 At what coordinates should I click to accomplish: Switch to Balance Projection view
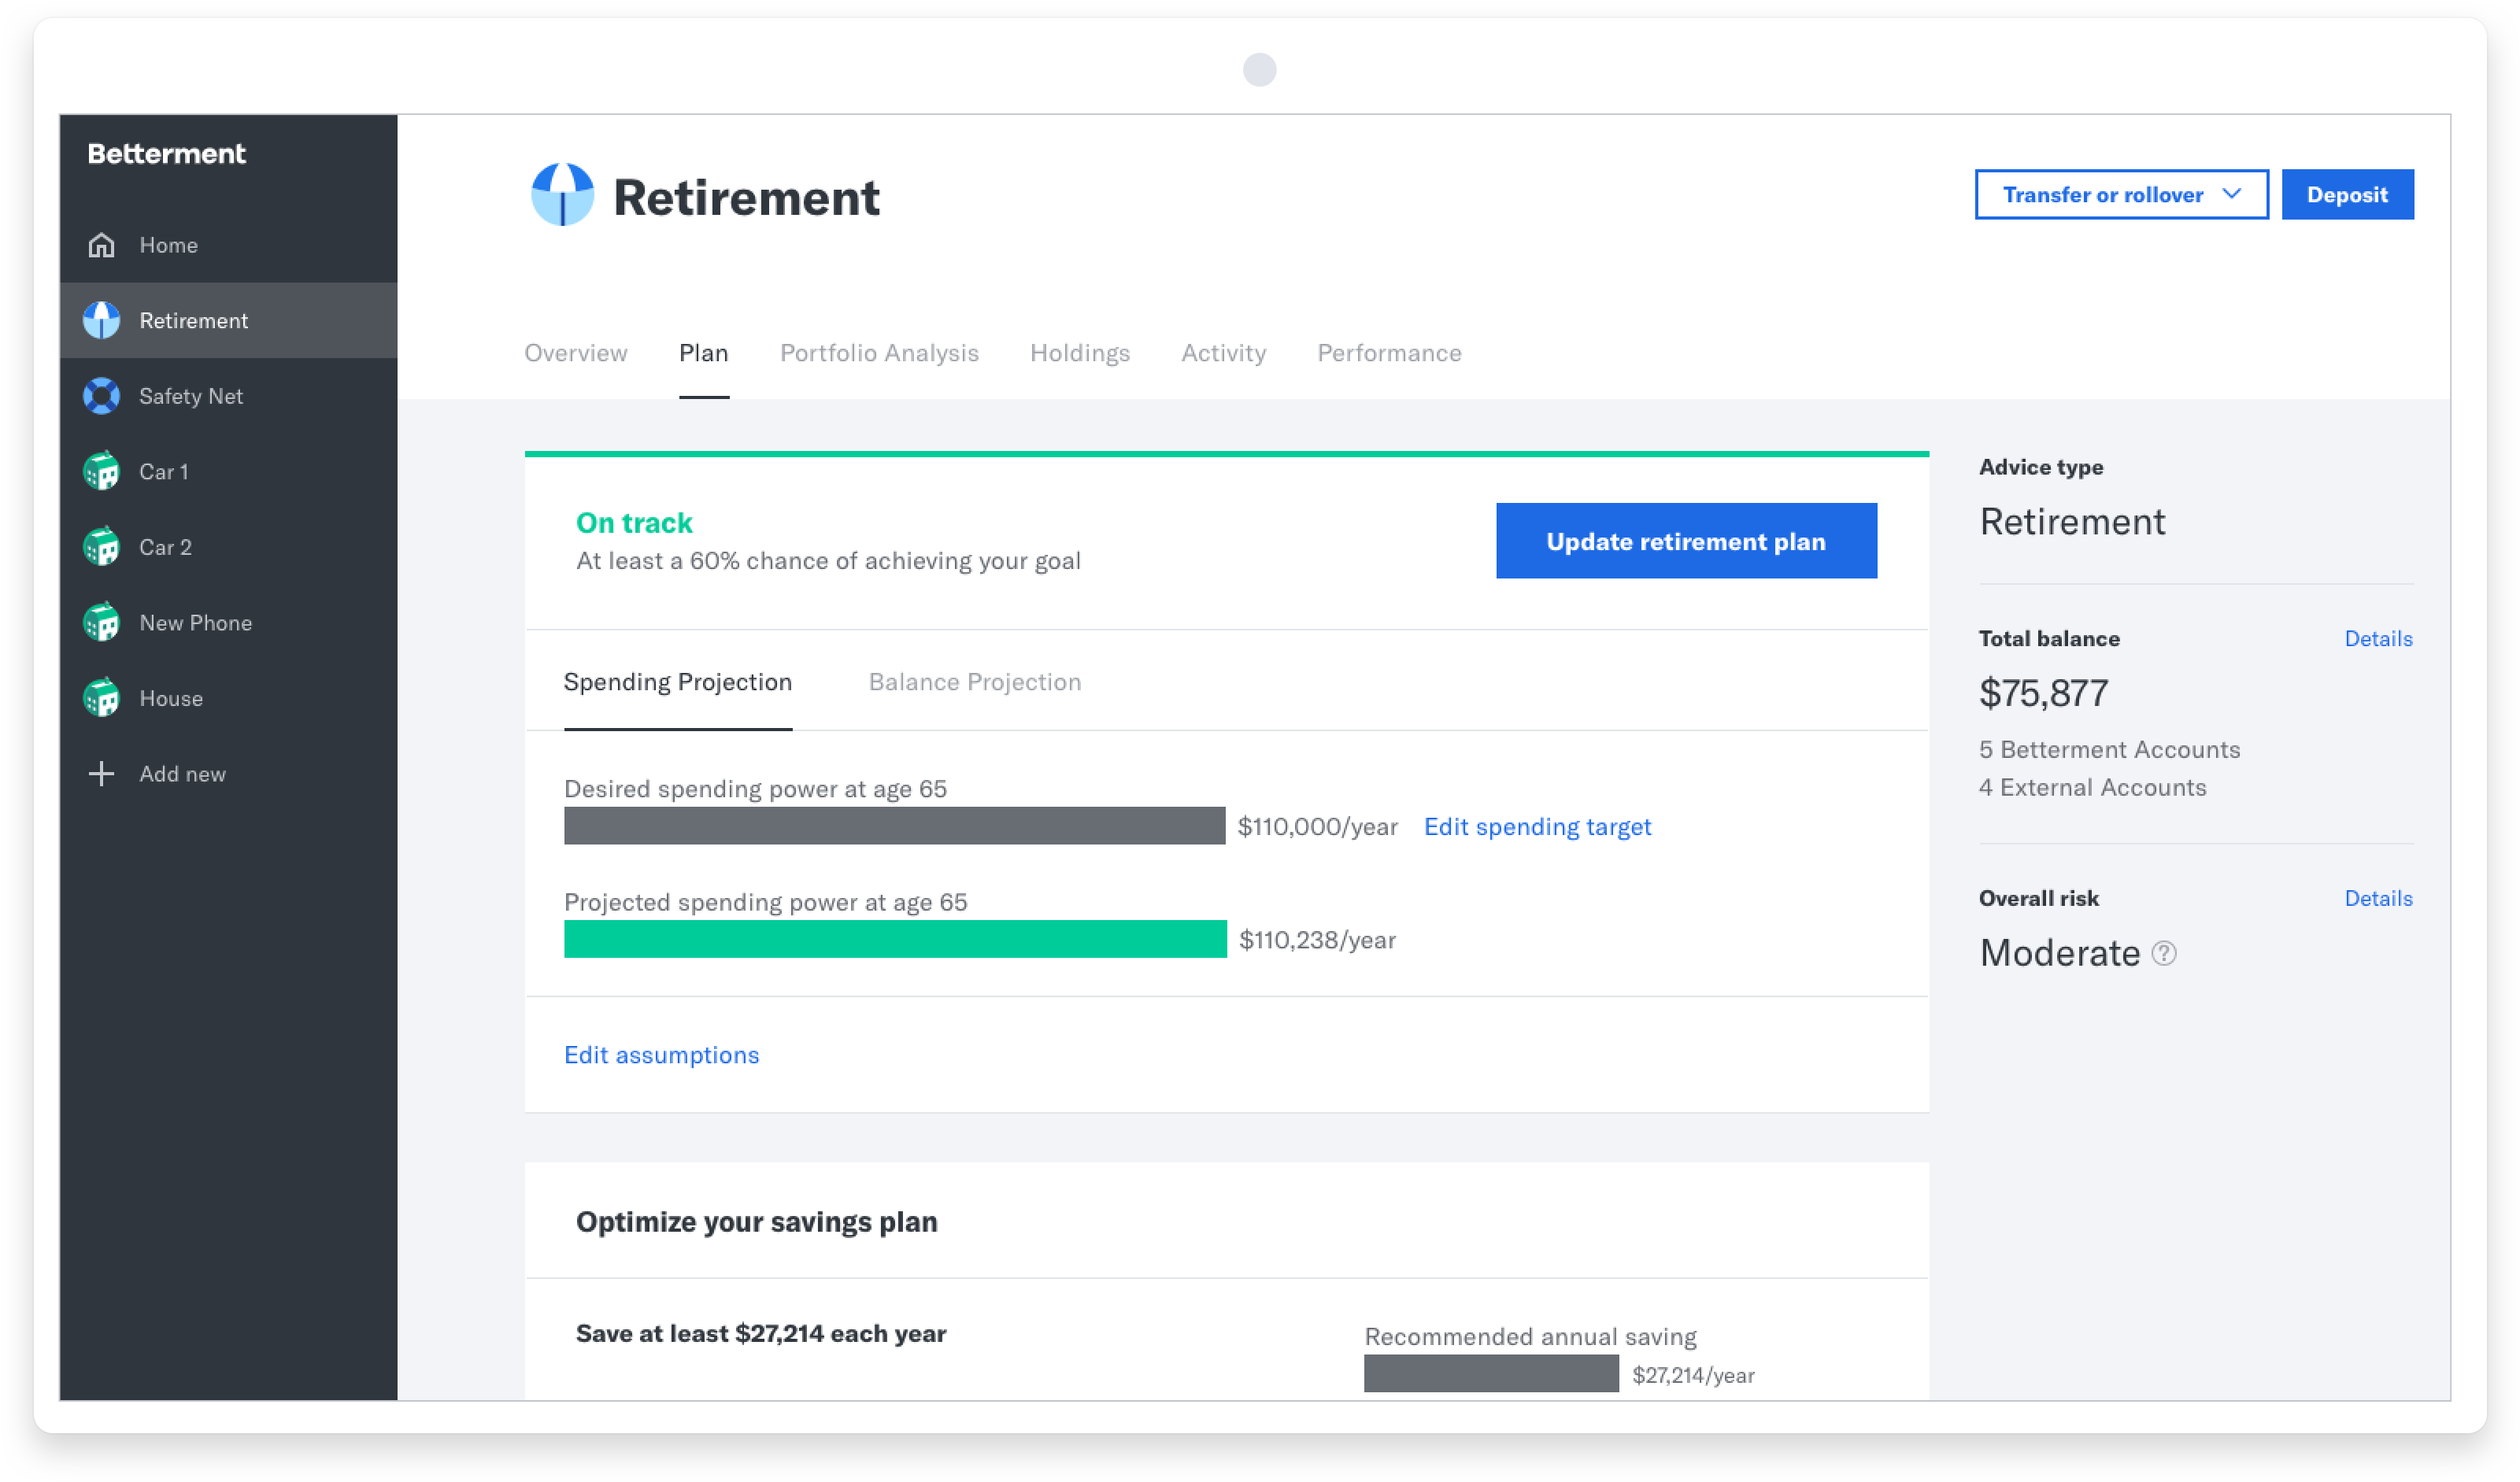pyautogui.click(x=975, y=682)
